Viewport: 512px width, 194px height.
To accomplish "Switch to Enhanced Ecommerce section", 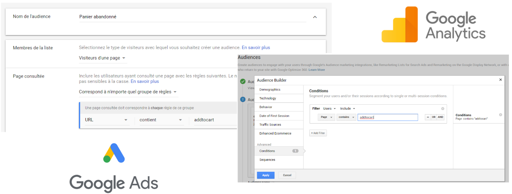I will pyautogui.click(x=279, y=133).
